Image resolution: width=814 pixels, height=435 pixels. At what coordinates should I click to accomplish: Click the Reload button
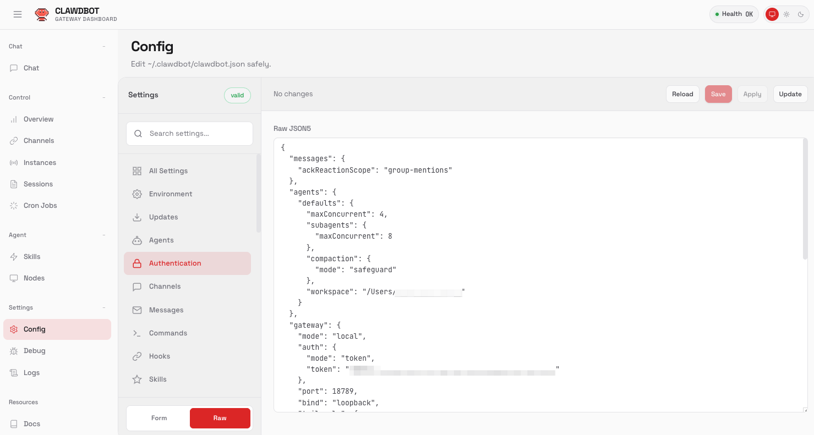coord(682,94)
